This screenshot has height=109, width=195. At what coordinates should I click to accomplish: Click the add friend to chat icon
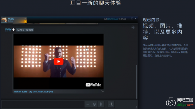133,27
